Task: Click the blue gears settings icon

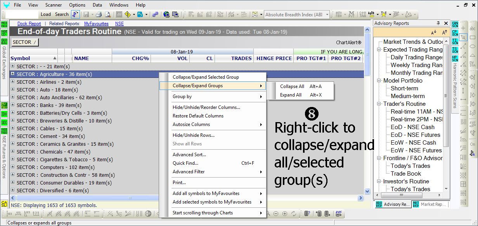Action: click(155, 14)
